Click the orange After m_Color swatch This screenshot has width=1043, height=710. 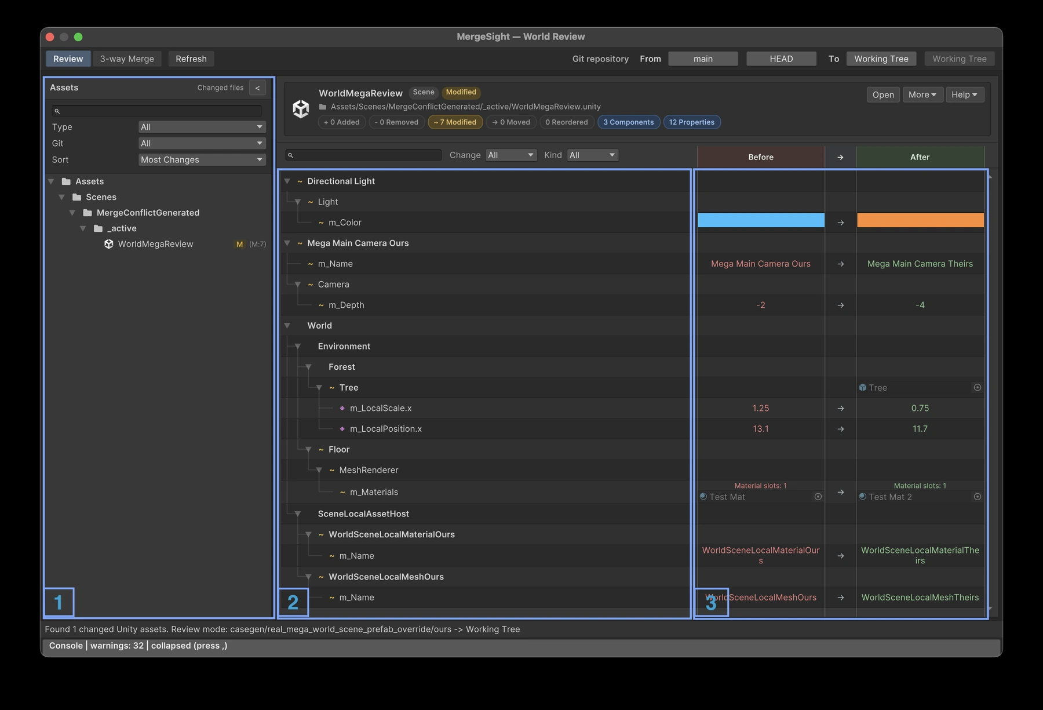tap(920, 220)
